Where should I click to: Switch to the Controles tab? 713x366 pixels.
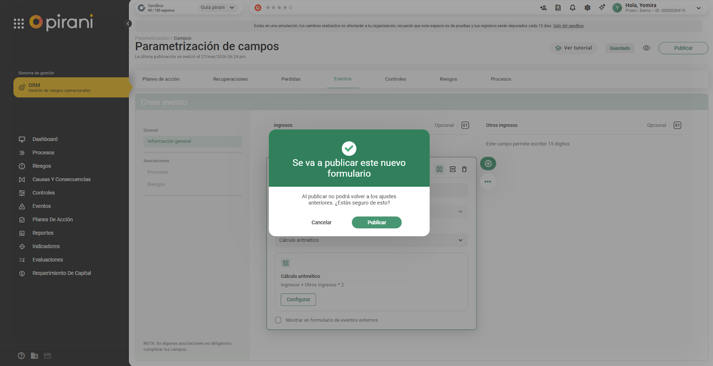tap(395, 79)
